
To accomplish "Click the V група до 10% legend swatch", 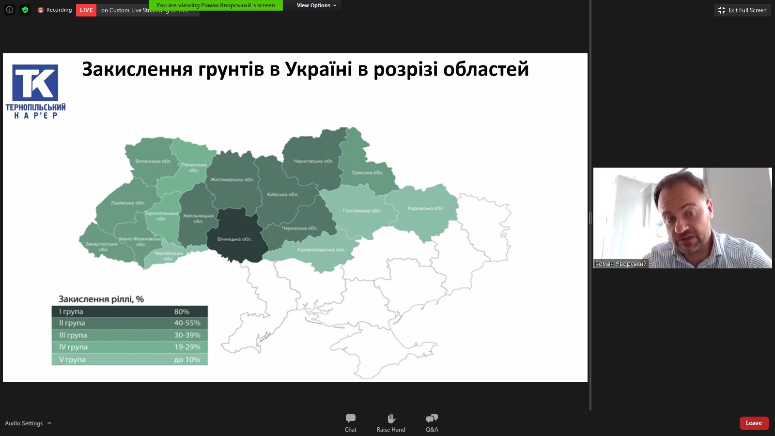I will (129, 359).
